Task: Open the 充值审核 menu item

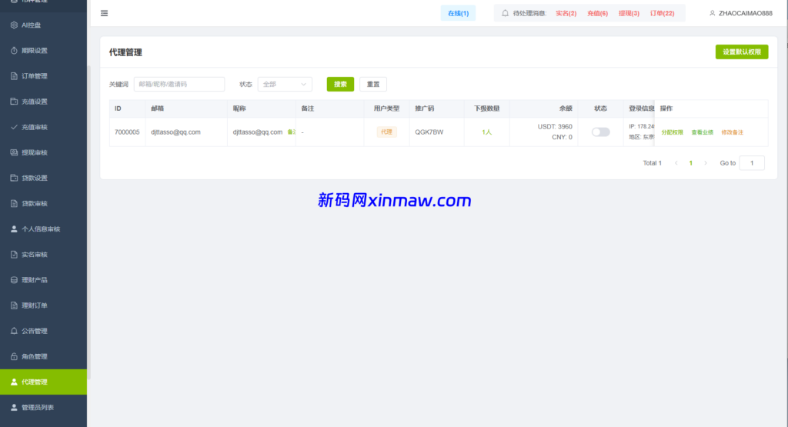Action: [43, 127]
